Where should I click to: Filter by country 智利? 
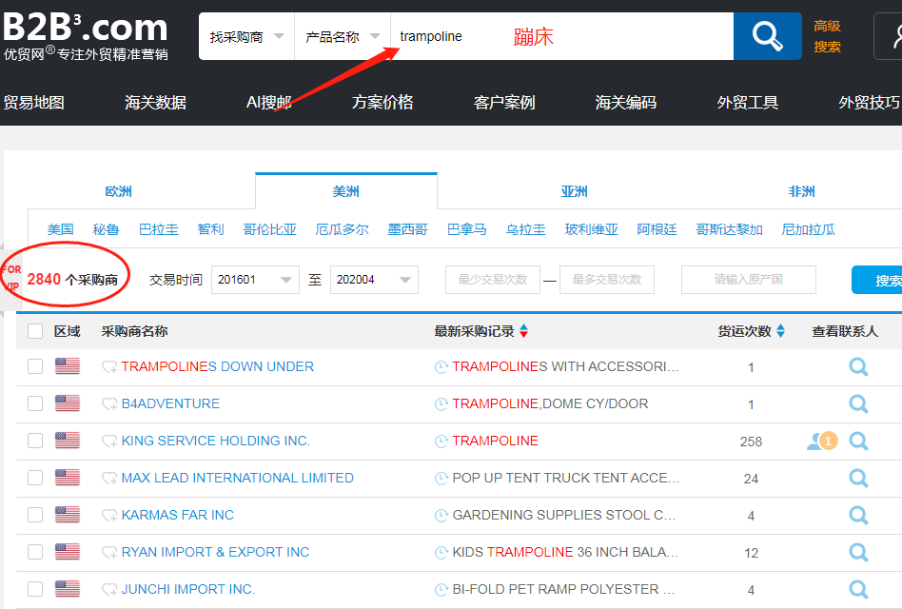click(210, 229)
